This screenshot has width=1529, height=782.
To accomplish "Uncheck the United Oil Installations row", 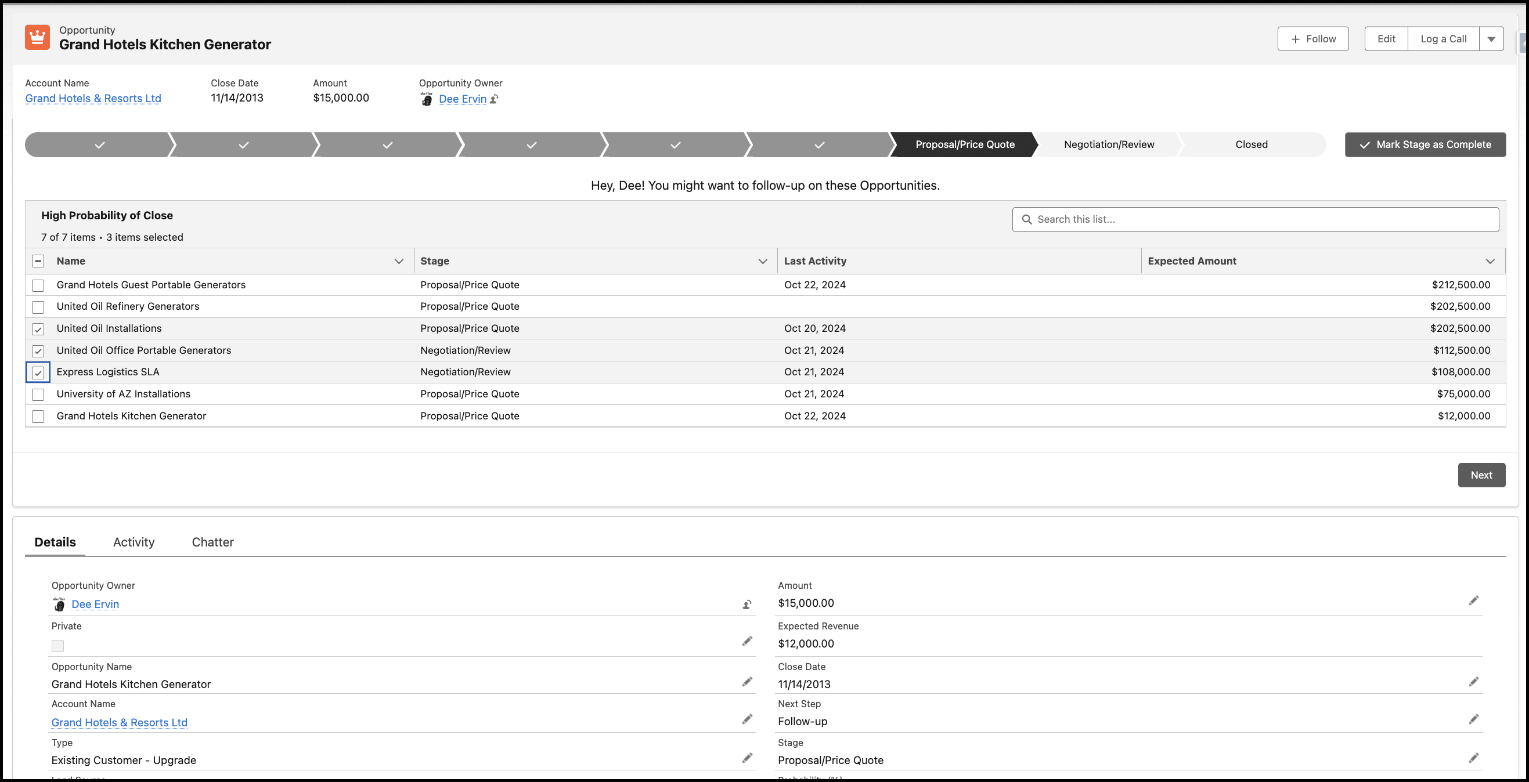I will 38,329.
